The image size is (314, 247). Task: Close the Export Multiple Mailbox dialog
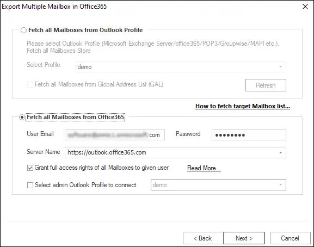[x=305, y=7]
